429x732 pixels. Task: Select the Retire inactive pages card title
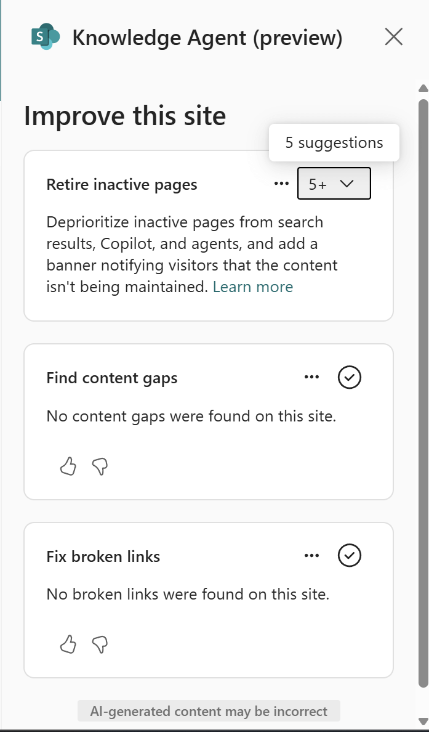coord(122,184)
